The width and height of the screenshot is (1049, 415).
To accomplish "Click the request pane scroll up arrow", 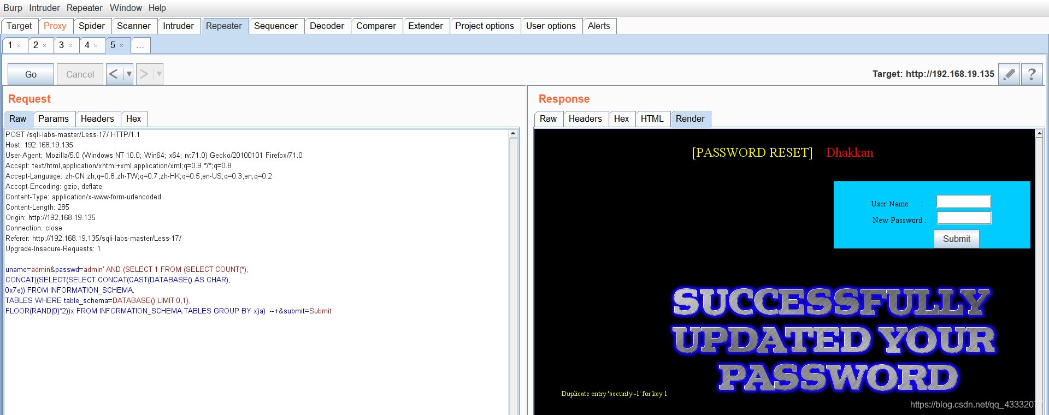I will [513, 134].
